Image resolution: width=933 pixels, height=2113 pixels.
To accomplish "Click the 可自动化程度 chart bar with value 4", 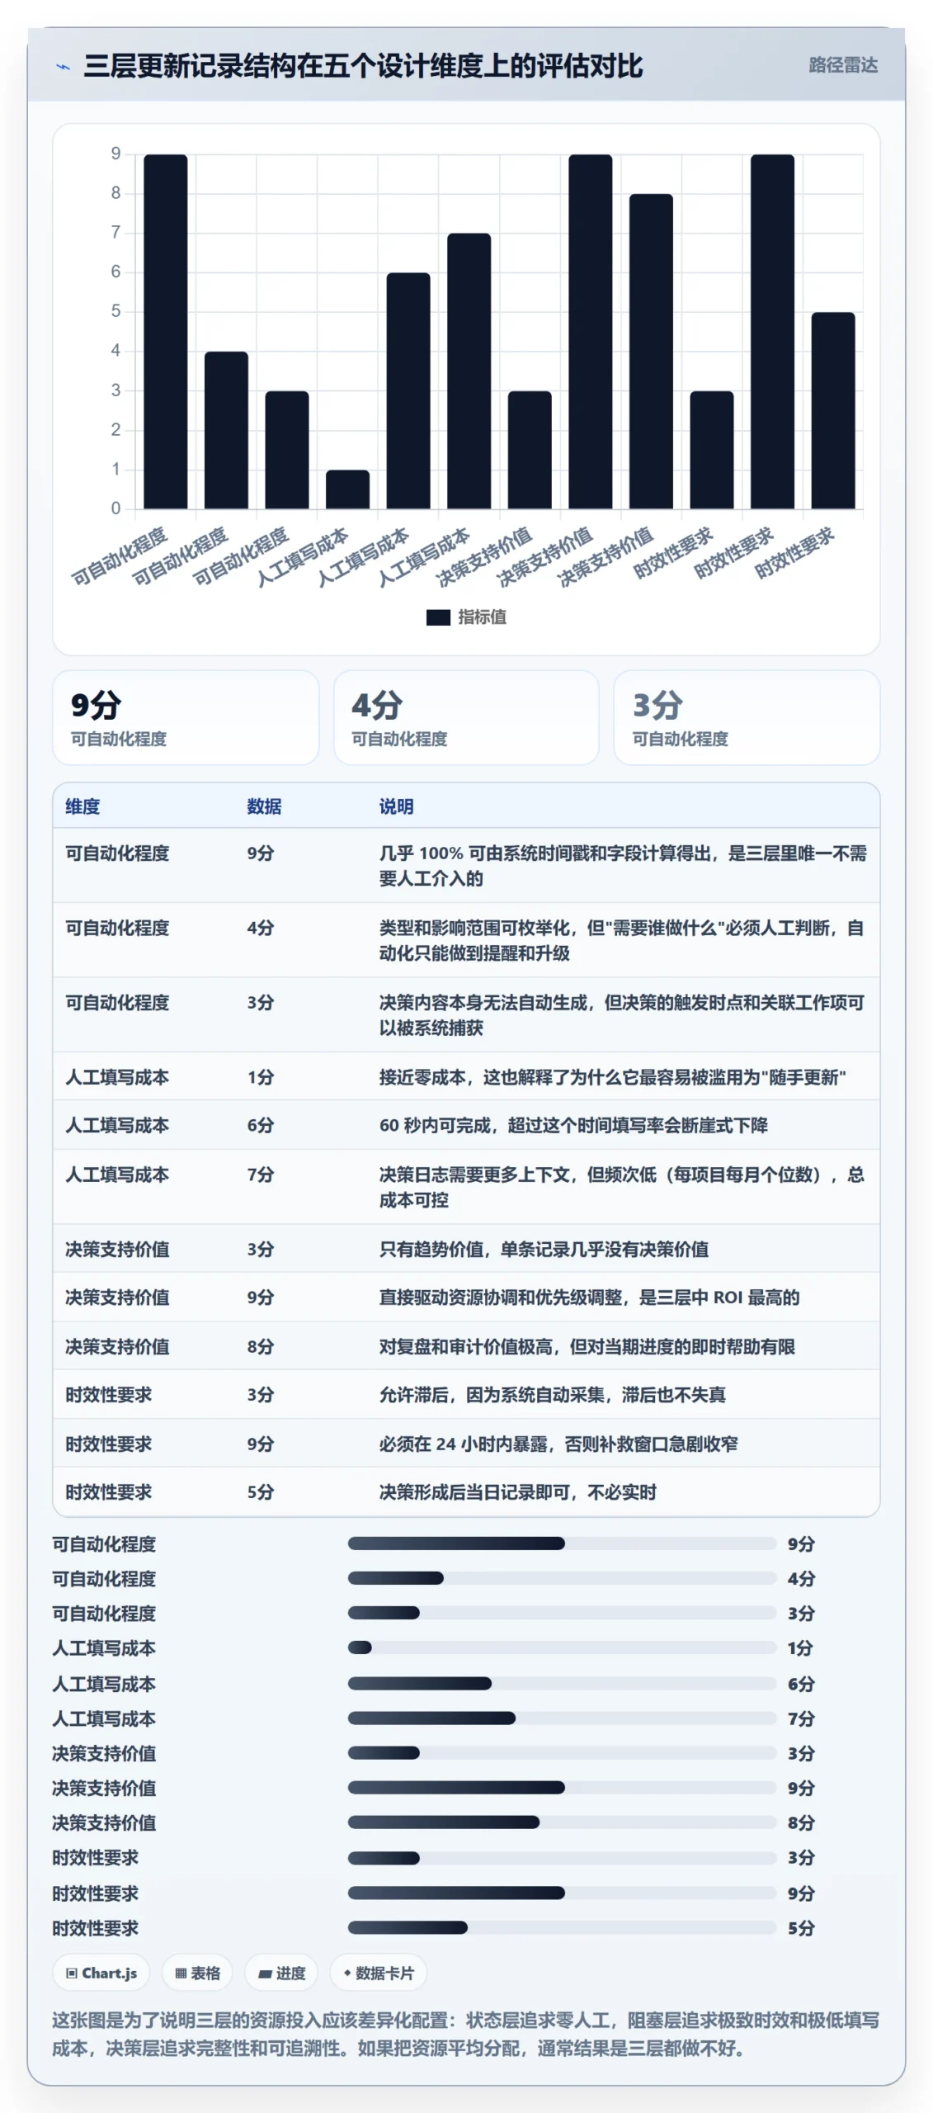I will click(226, 430).
